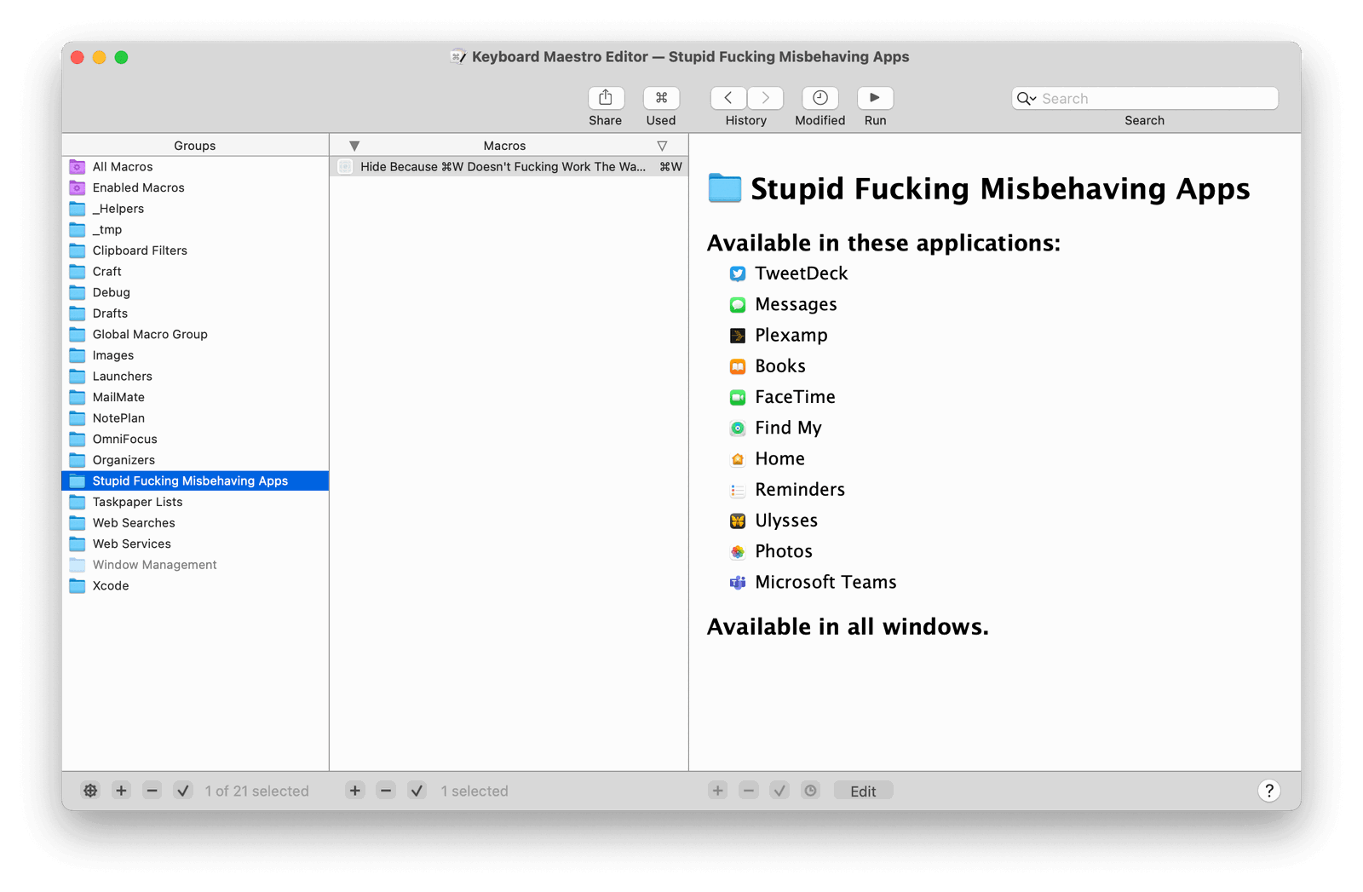Add a new macro group

[x=121, y=791]
